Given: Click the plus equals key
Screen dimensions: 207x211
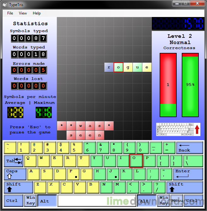Looking at the screenshot, I should 169,148.
